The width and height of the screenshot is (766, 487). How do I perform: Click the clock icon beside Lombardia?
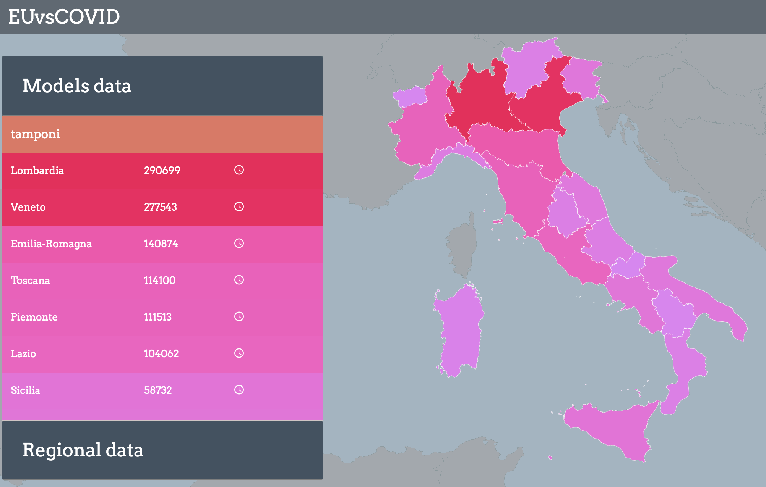[x=239, y=170]
